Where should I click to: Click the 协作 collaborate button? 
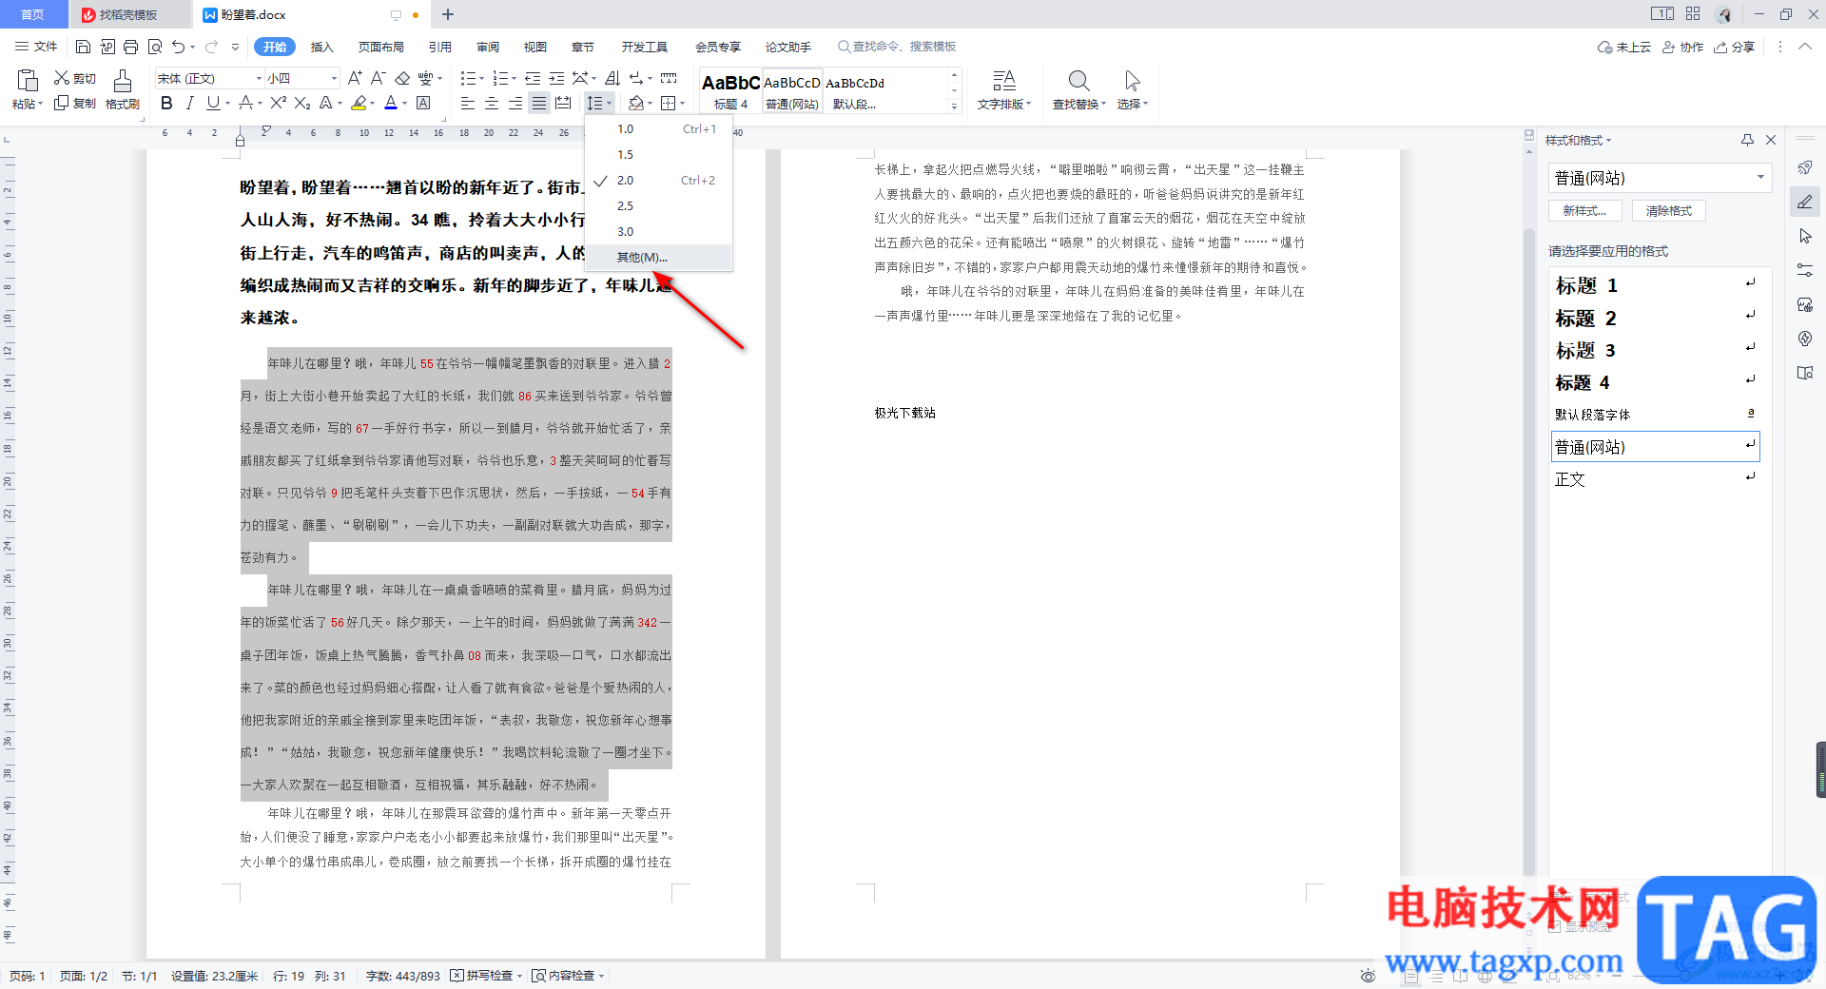tap(1683, 47)
